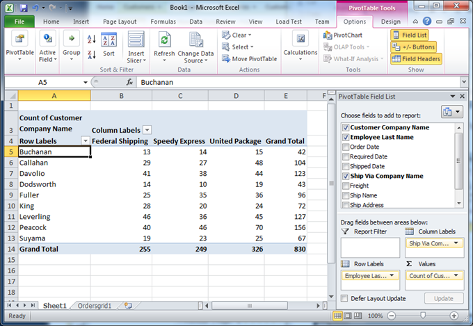Refresh the pivot table data
Image resolution: width=473 pixels, height=326 pixels.
coord(164,46)
